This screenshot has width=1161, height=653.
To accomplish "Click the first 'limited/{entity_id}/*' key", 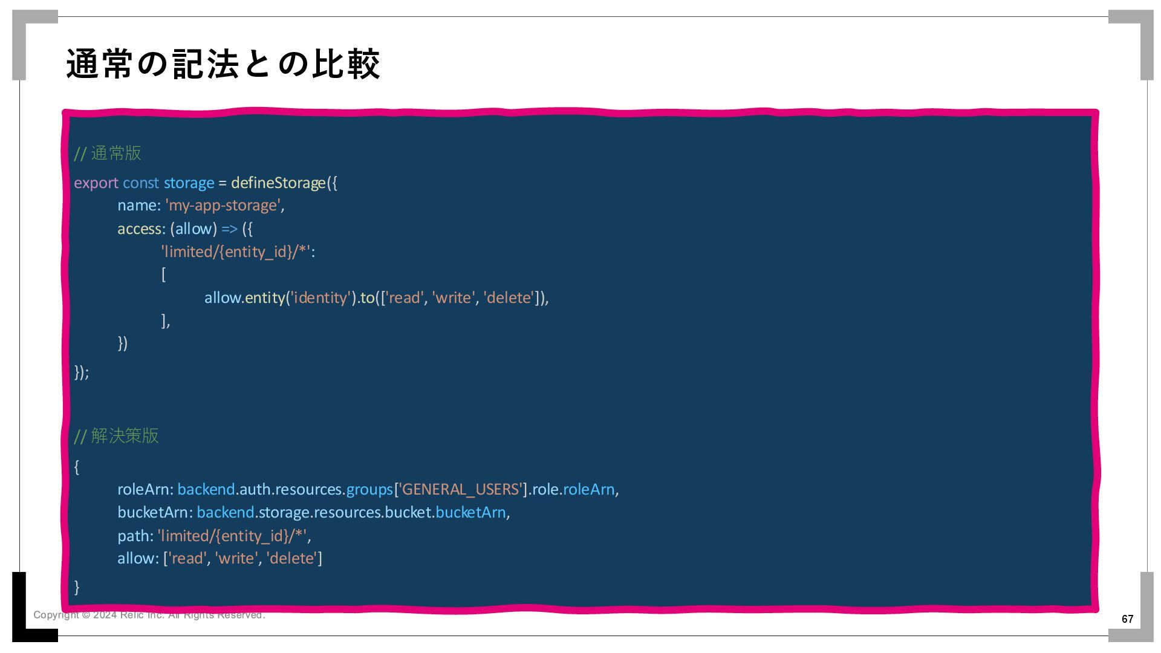I will [236, 252].
